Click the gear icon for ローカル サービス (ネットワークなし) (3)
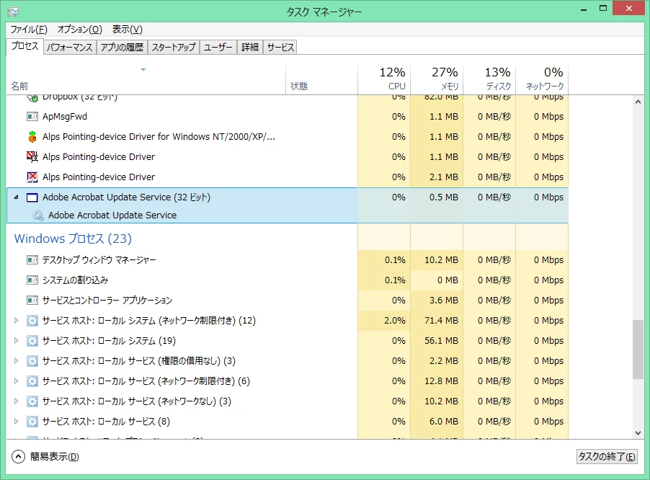Screen dimensions: 650x480 (32, 401)
